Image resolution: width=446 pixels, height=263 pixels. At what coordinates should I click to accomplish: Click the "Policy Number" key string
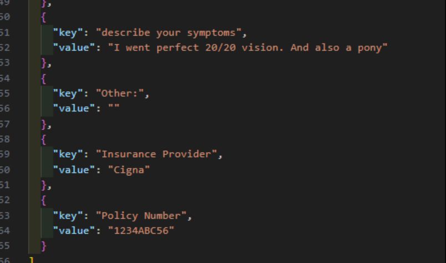click(141, 216)
